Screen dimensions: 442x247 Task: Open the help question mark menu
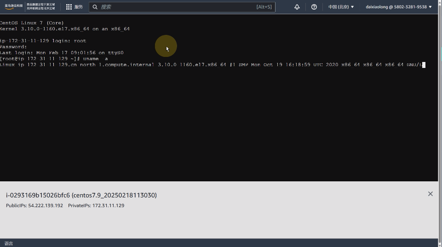(314, 7)
